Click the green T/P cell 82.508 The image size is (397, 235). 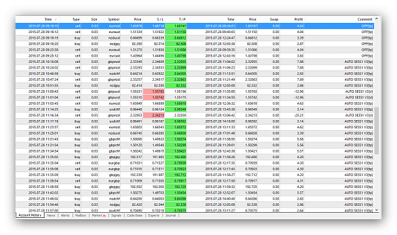[176, 44]
